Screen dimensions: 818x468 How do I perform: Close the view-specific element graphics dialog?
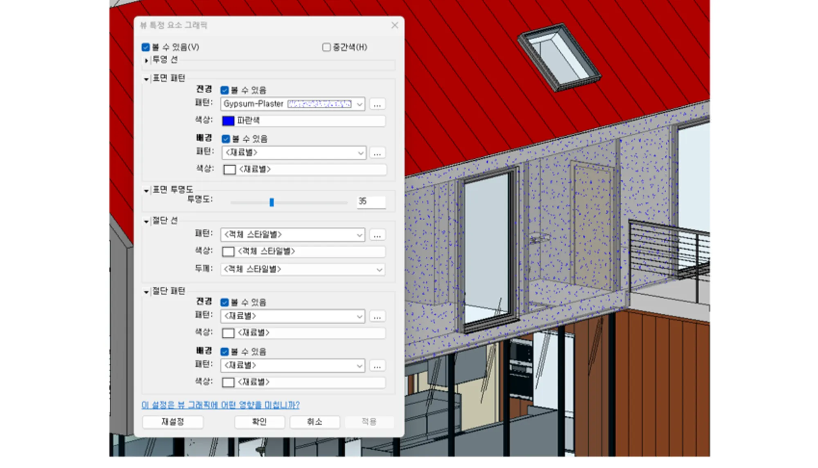(394, 25)
